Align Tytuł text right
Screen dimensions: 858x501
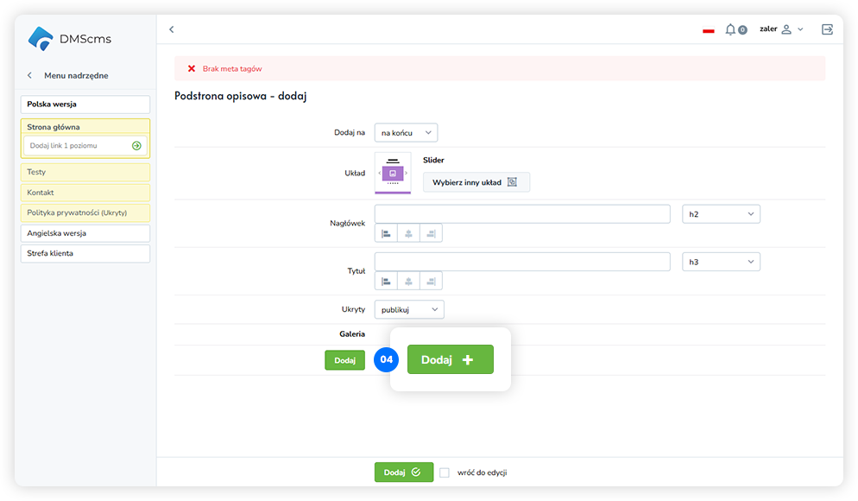432,282
